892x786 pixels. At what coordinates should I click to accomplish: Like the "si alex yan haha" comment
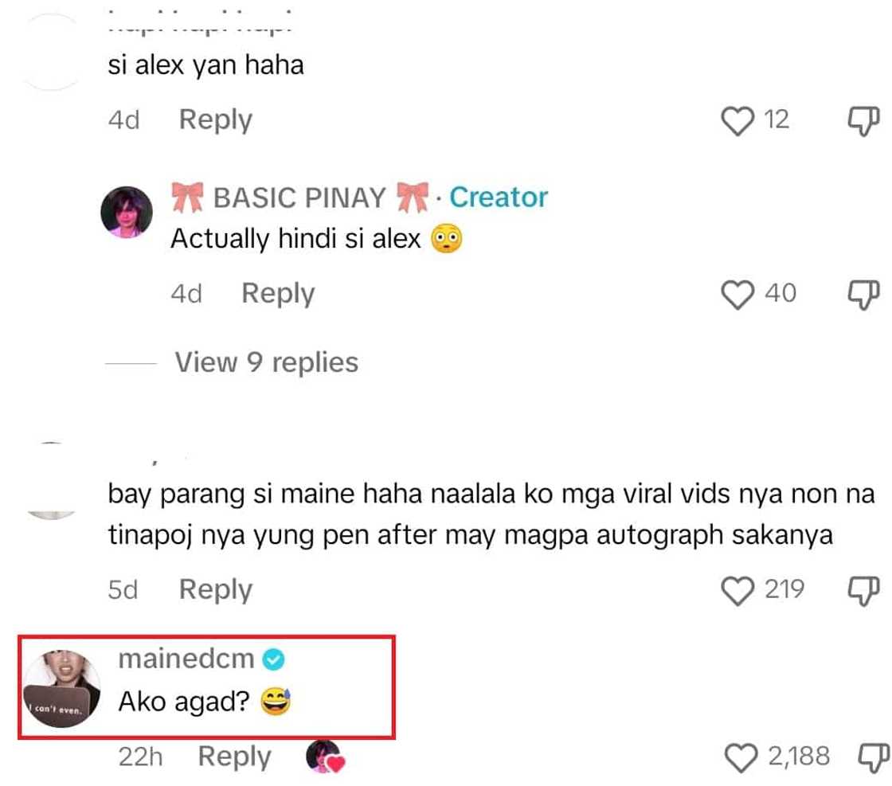tap(737, 121)
